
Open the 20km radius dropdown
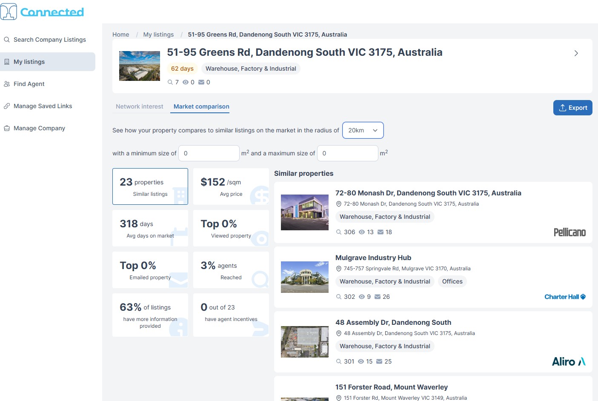(x=363, y=130)
